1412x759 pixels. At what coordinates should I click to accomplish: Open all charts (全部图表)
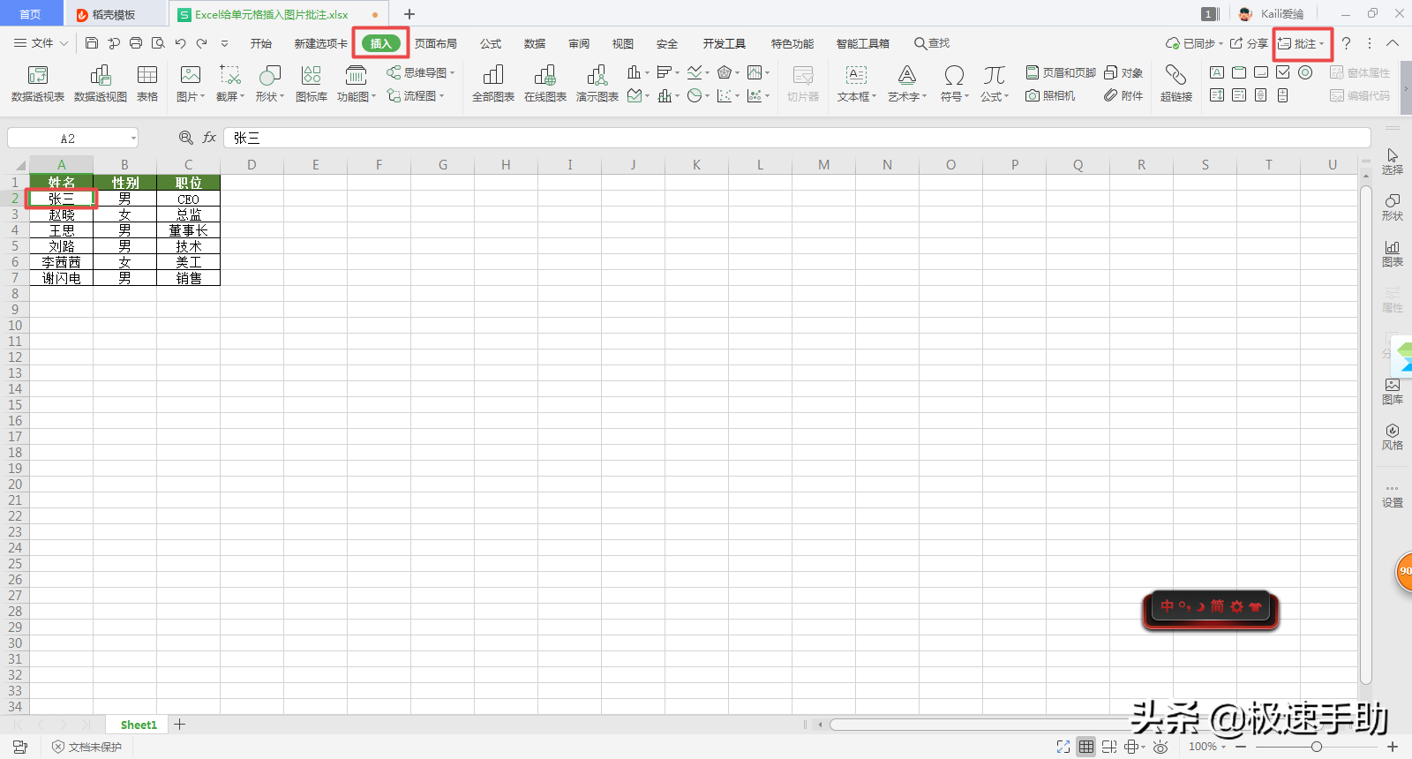[x=493, y=84]
